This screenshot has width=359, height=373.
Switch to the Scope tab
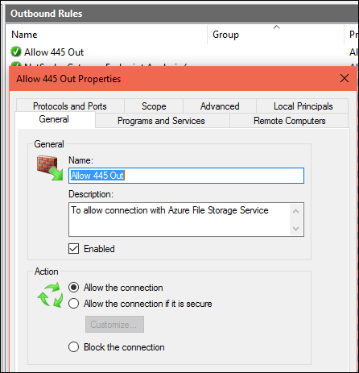154,106
